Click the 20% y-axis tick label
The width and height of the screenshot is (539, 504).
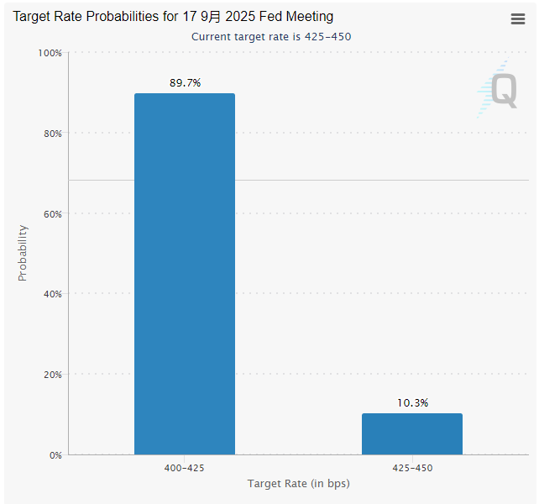[52, 374]
